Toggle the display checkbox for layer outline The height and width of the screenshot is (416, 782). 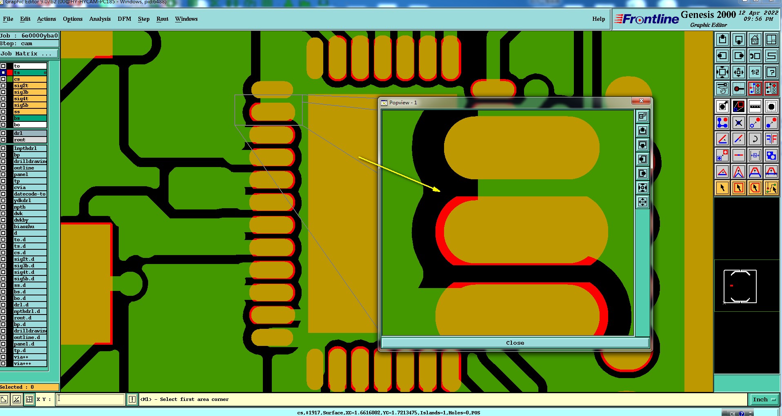tap(3, 168)
